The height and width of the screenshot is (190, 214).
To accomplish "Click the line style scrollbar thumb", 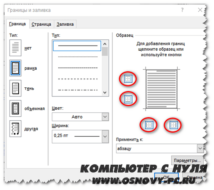I will [x=105, y=51].
